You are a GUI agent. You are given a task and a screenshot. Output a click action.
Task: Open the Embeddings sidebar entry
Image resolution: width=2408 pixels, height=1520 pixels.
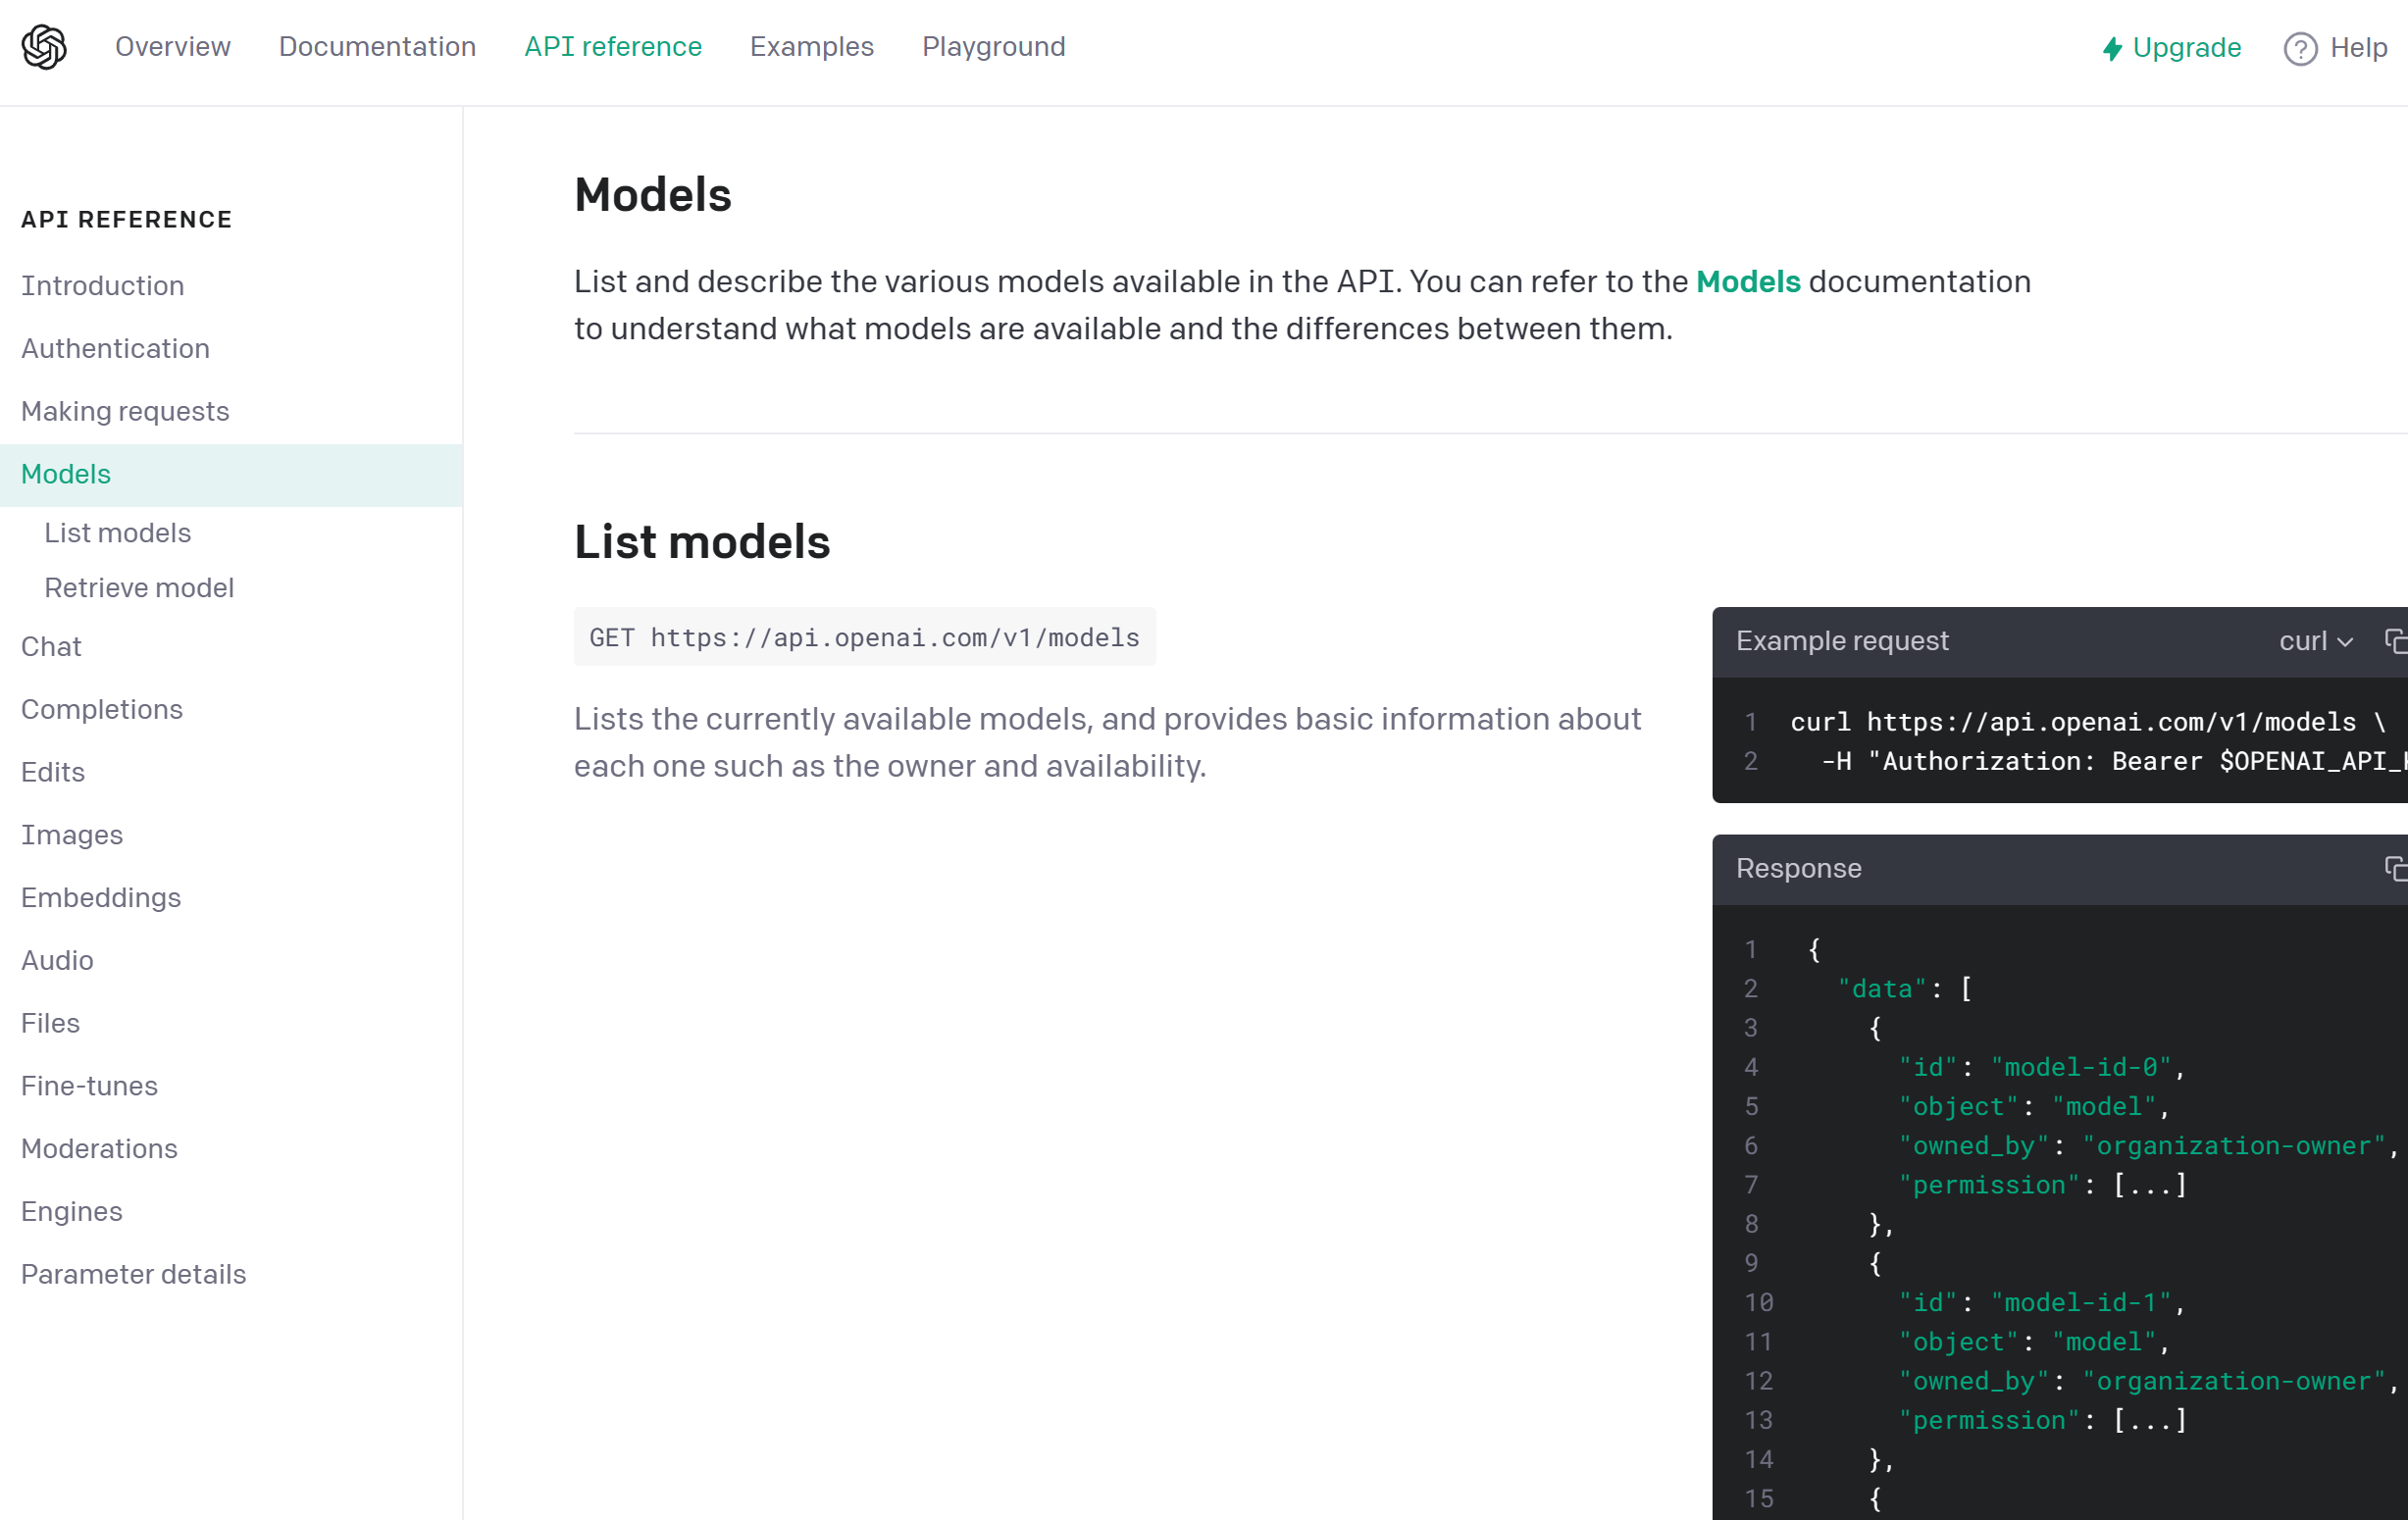click(x=100, y=897)
